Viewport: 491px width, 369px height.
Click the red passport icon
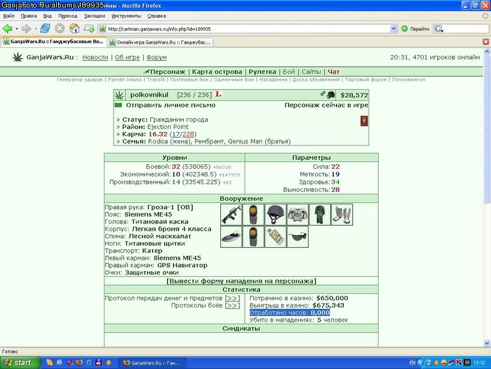tap(364, 121)
